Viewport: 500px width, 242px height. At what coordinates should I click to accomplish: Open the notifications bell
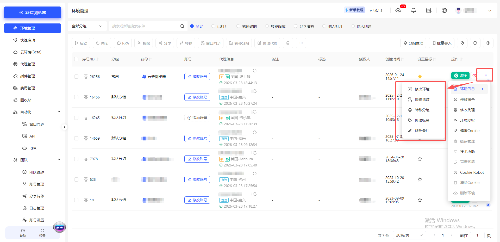[x=414, y=10]
